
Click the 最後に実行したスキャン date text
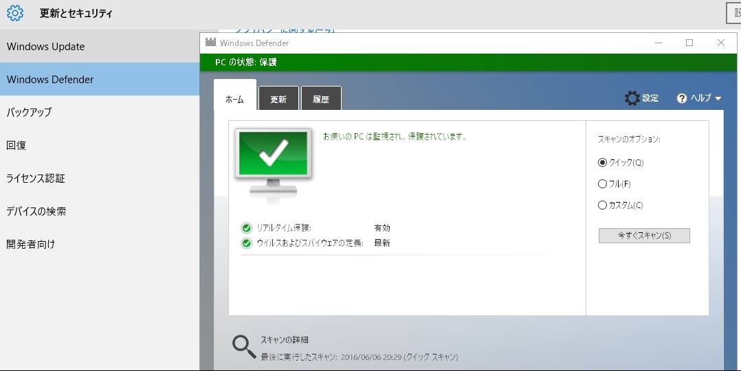pyautogui.click(x=359, y=357)
